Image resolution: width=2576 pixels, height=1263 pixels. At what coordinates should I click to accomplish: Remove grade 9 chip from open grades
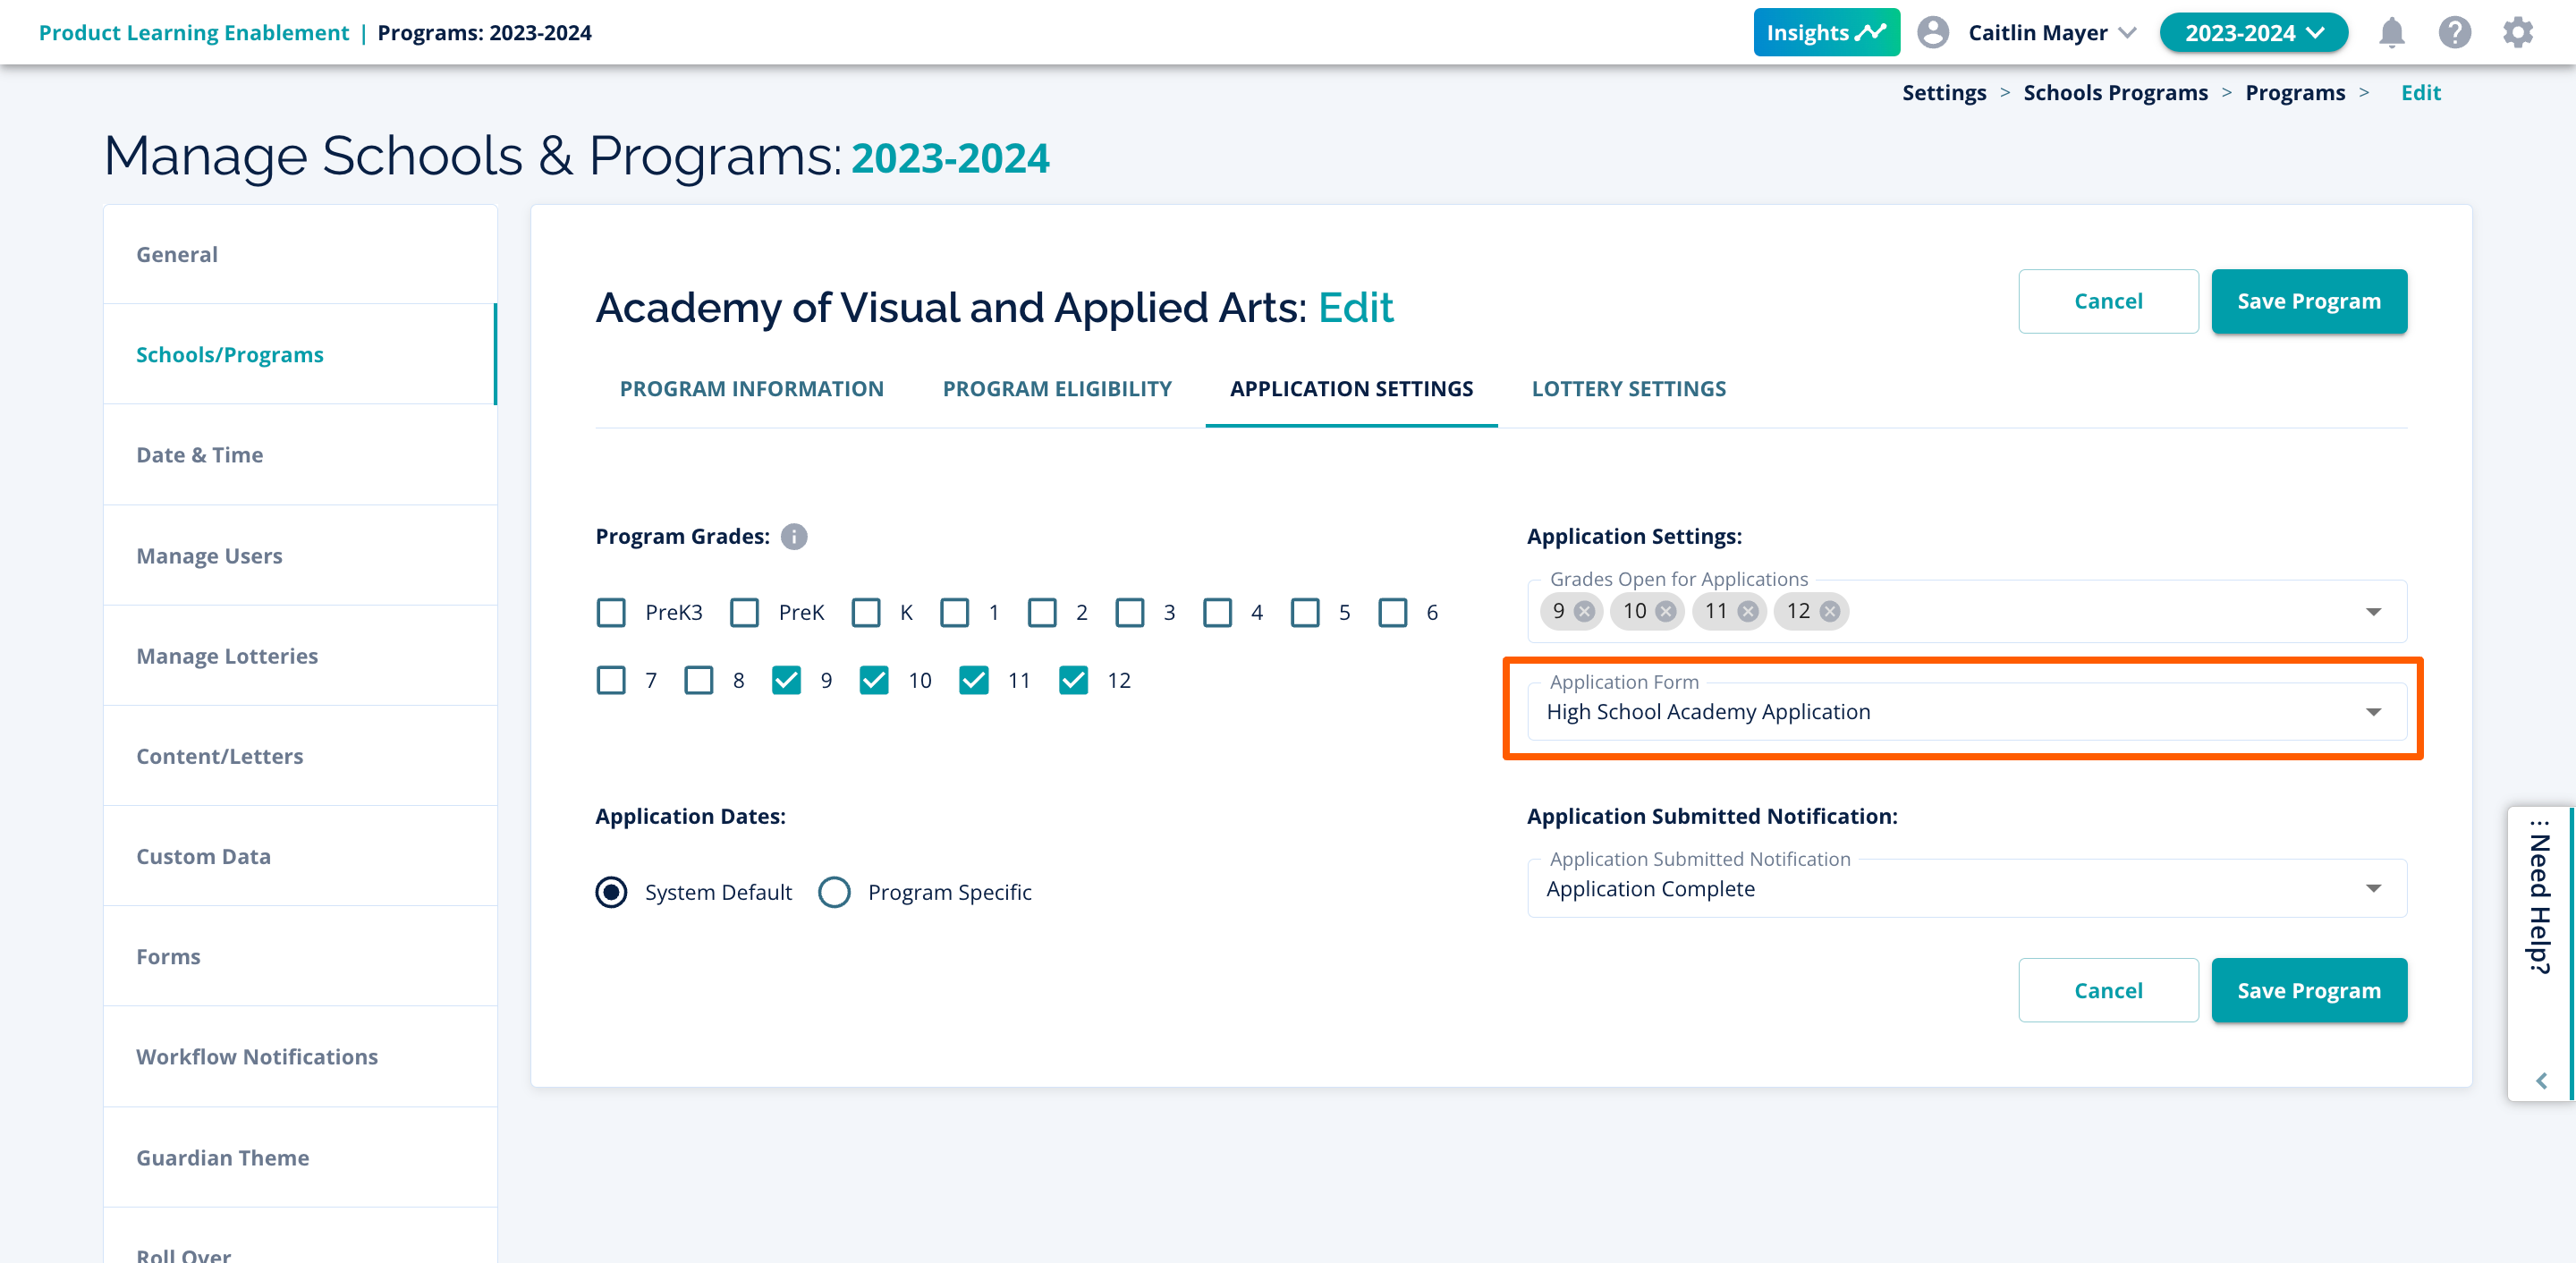pos(1584,611)
